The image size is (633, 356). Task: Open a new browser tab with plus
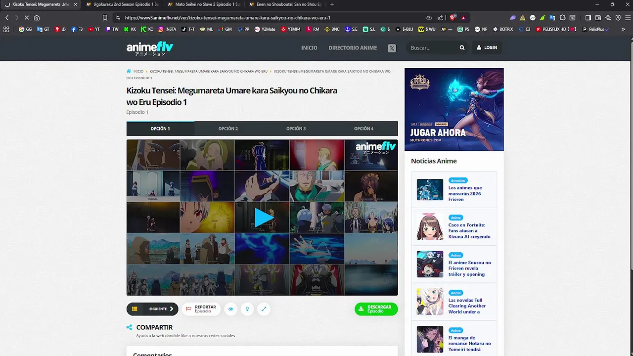click(x=332, y=4)
